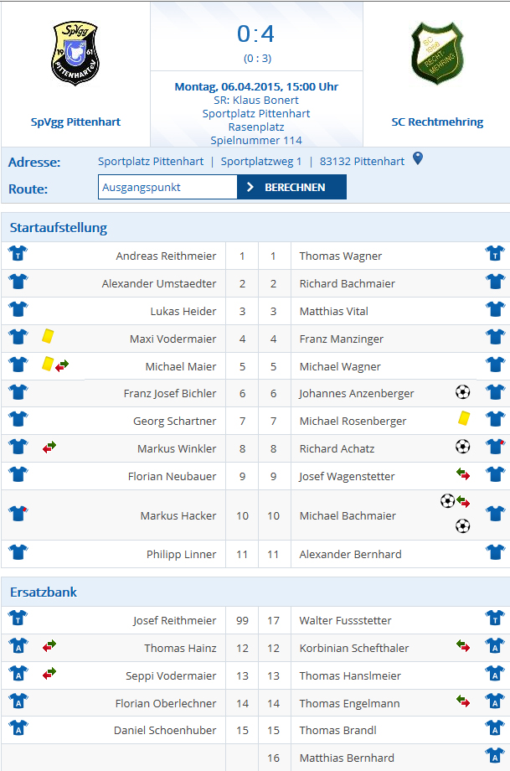This screenshot has width=510, height=771.
Task: Click the substitution arrows beside Thomas Hainz
Action: pos(49,646)
